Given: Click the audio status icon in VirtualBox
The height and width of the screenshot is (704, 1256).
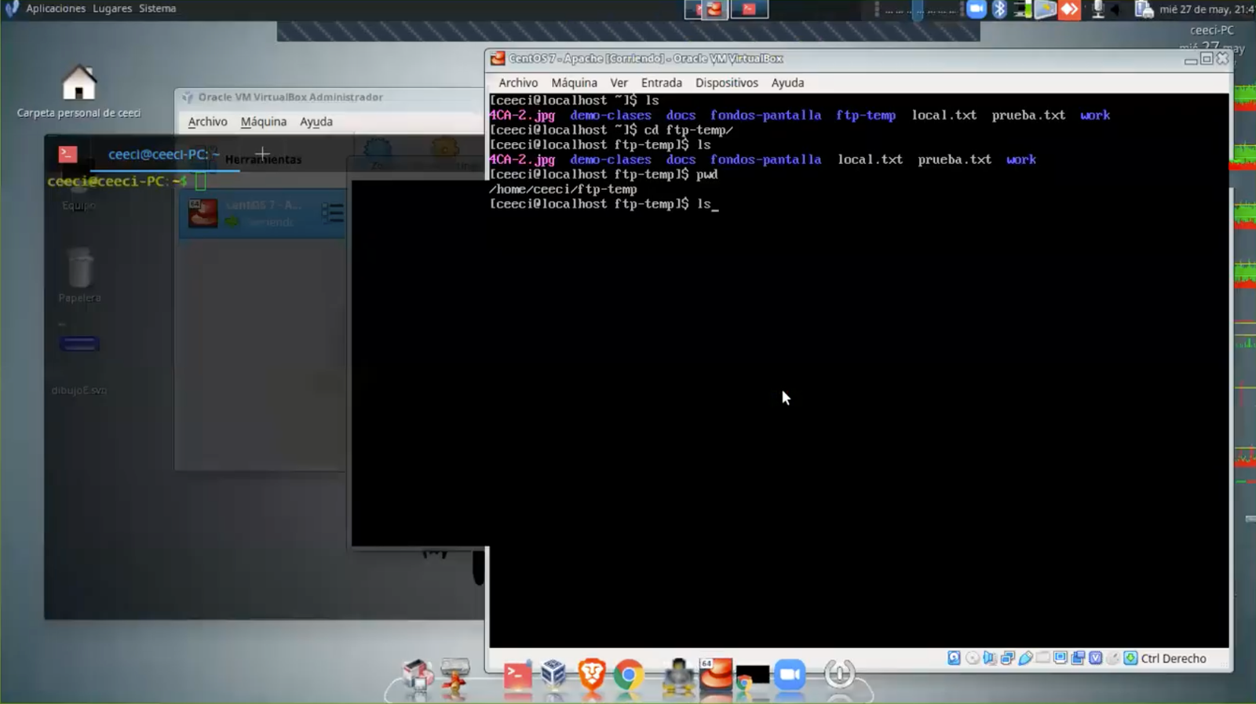Looking at the screenshot, I should click(x=990, y=658).
